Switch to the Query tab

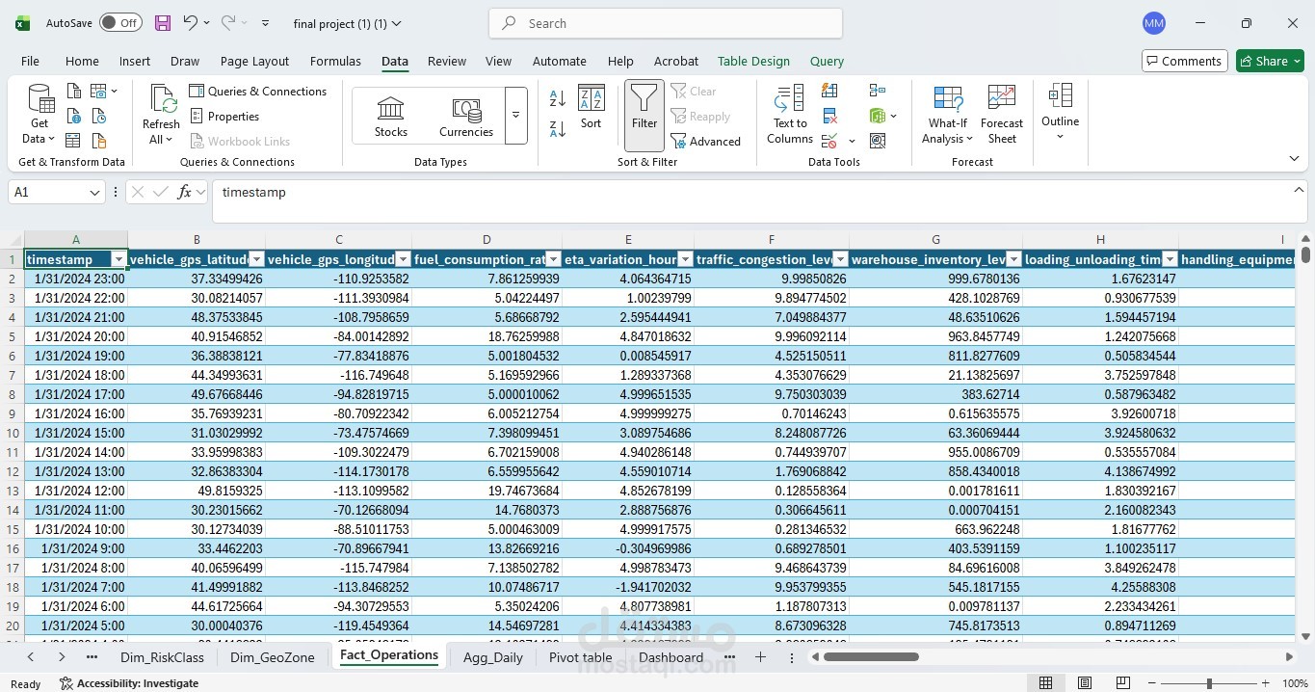pos(827,61)
